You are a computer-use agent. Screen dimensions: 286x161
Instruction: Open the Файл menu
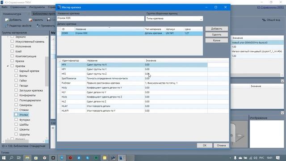[4, 7]
